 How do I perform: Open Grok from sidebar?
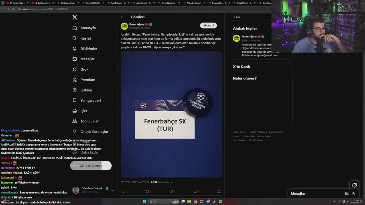(81, 69)
